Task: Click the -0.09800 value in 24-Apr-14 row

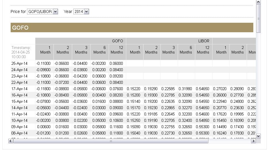Action: (x=43, y=70)
